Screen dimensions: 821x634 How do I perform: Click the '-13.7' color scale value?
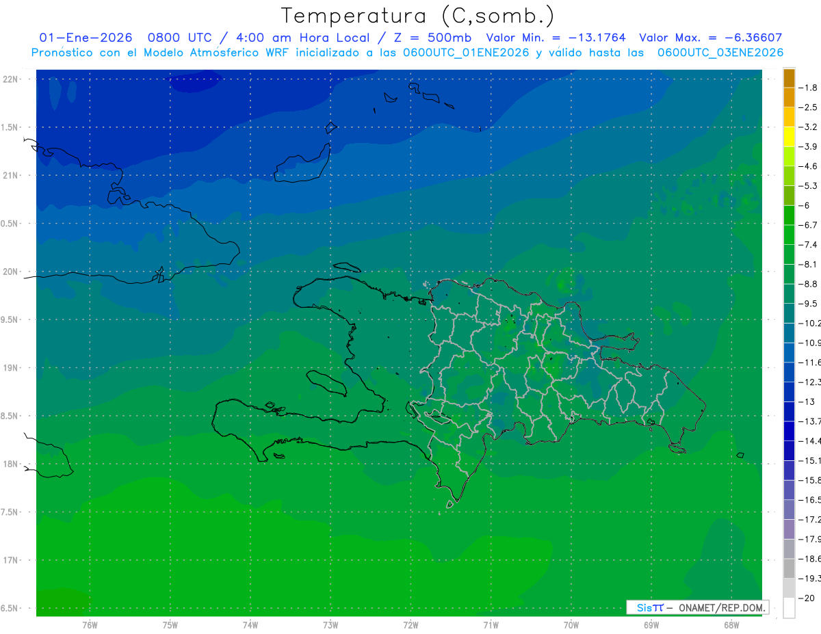tap(809, 421)
